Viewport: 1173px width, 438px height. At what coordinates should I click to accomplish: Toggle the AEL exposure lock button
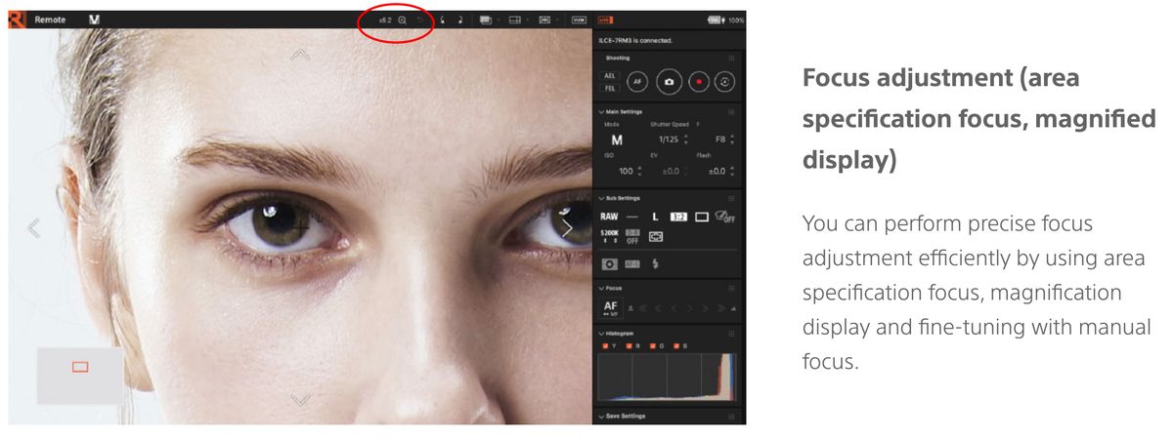tap(610, 76)
